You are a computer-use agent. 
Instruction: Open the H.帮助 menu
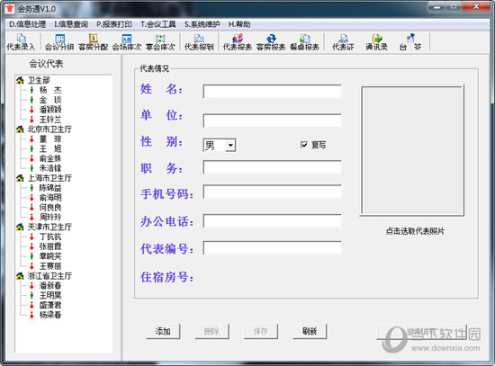[239, 24]
